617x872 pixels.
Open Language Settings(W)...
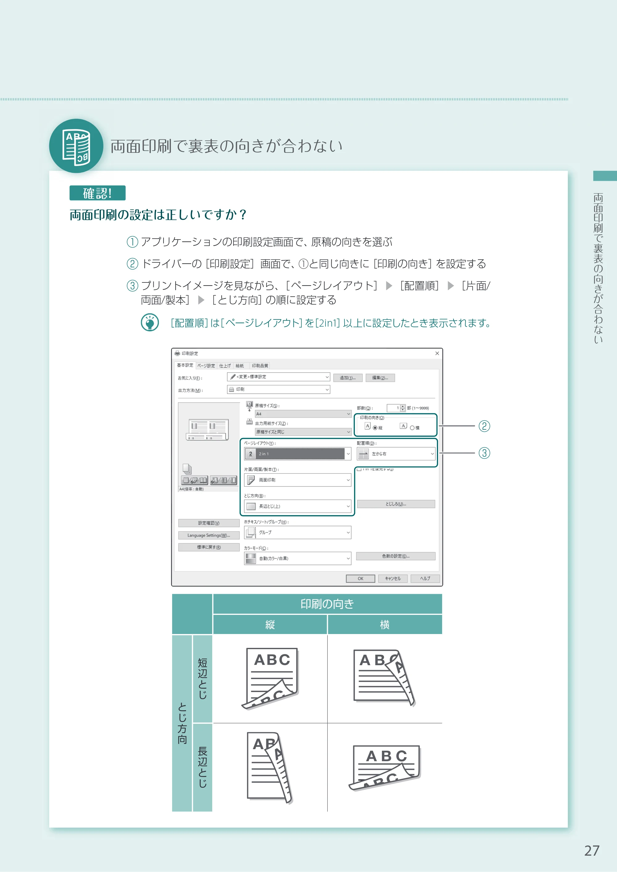coord(209,535)
